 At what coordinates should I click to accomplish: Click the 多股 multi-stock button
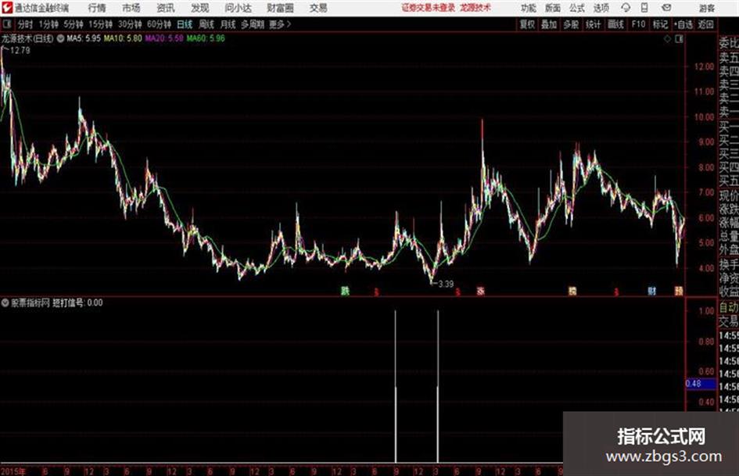tap(571, 24)
